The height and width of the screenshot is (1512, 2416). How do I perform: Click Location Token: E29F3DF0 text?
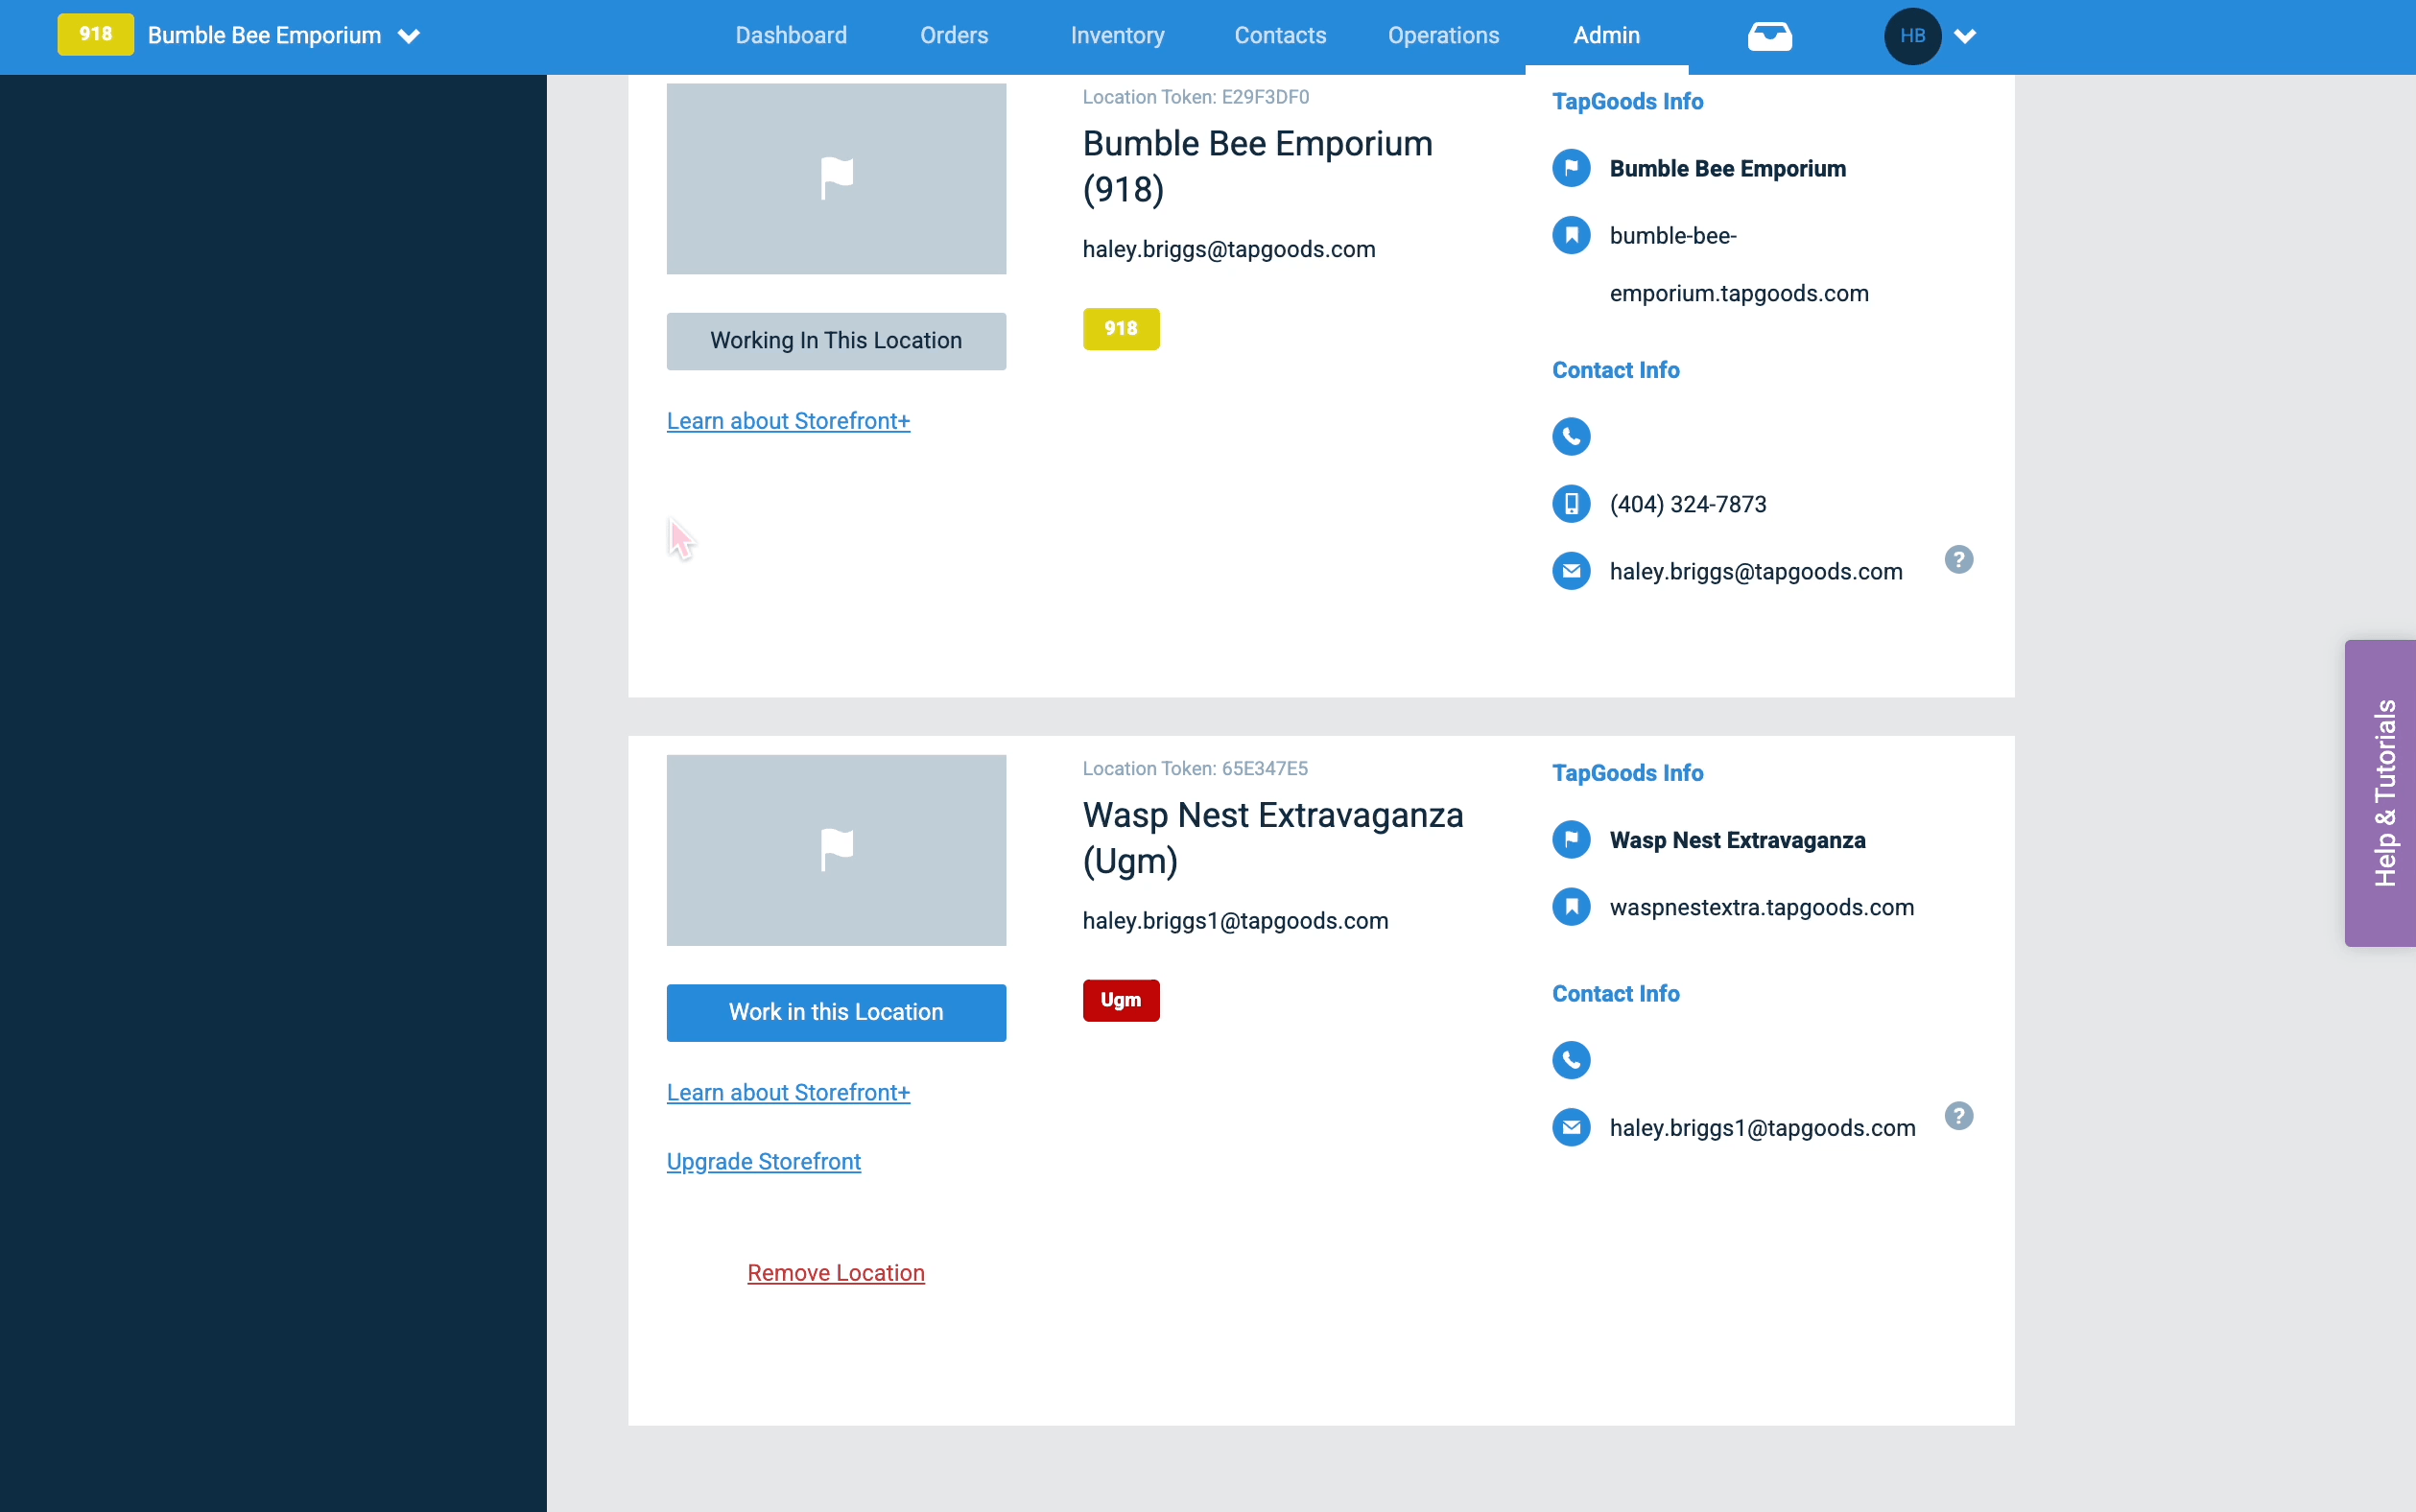[x=1195, y=97]
